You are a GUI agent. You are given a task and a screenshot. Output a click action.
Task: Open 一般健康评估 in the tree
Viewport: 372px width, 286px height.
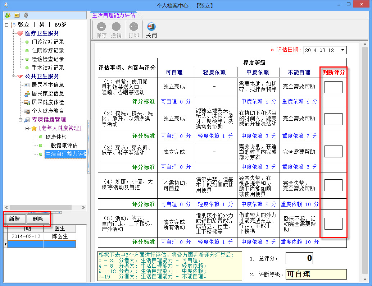[x=61, y=146]
